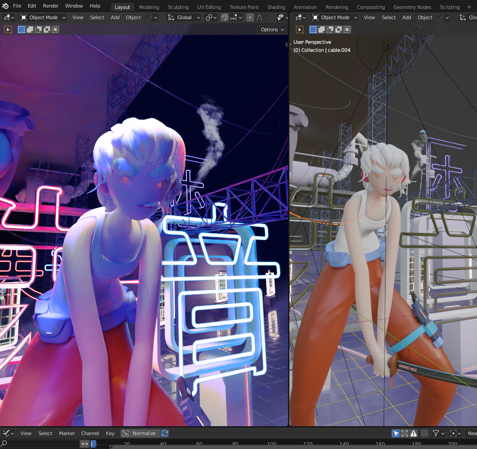
Task: Open left viewport editor type dropdown
Action: [x=8, y=17]
